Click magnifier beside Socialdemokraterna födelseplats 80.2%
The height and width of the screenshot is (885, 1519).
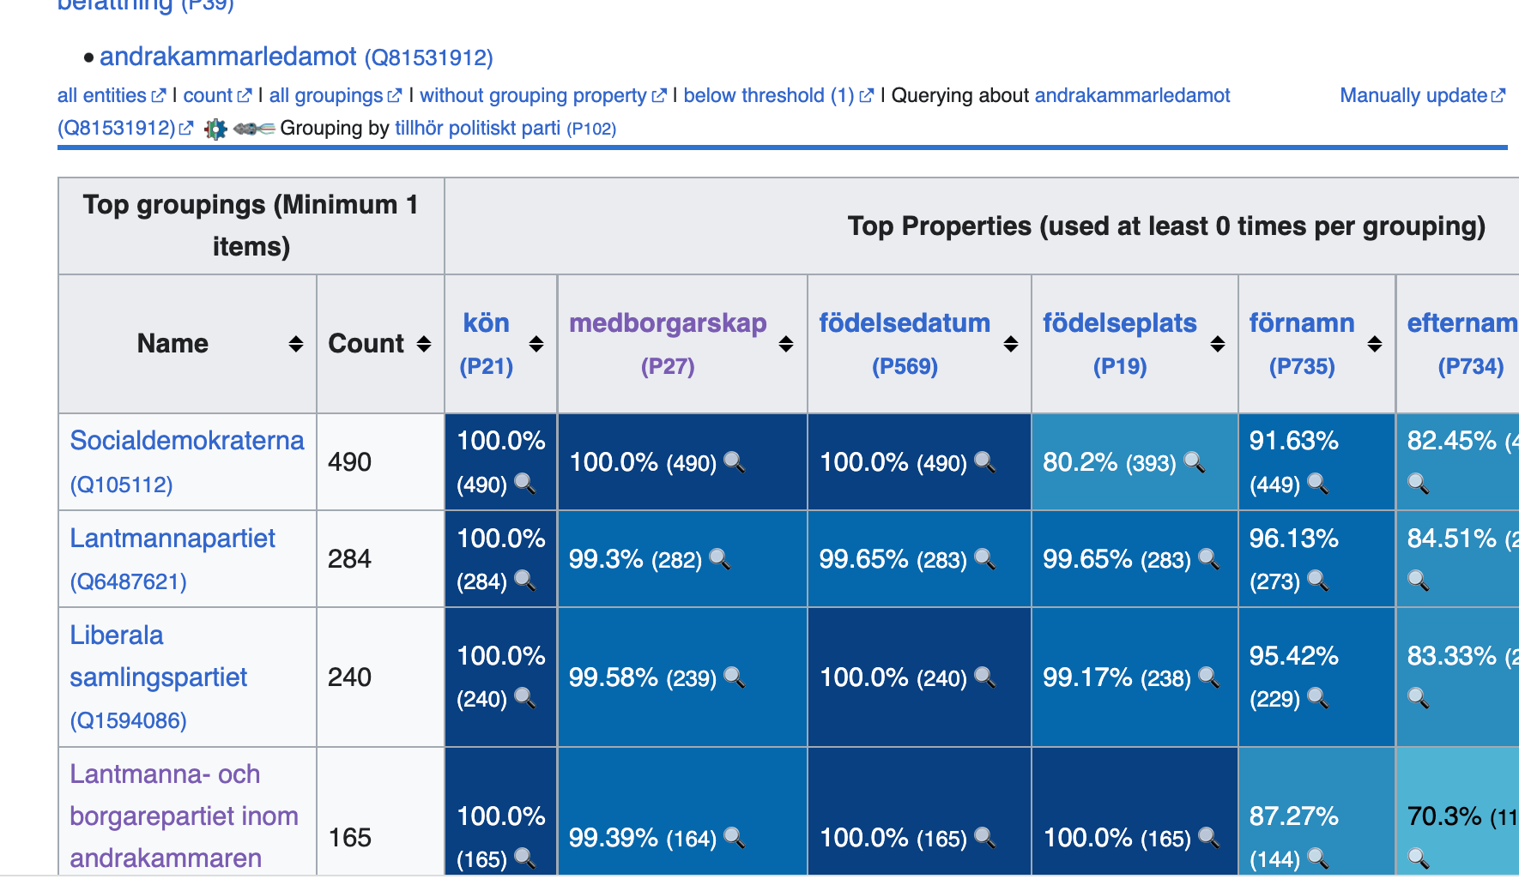(1195, 462)
